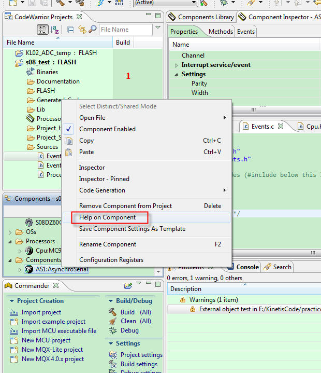The width and height of the screenshot is (321, 373).
Task: Click the File Name filter input field
Action: point(126,30)
